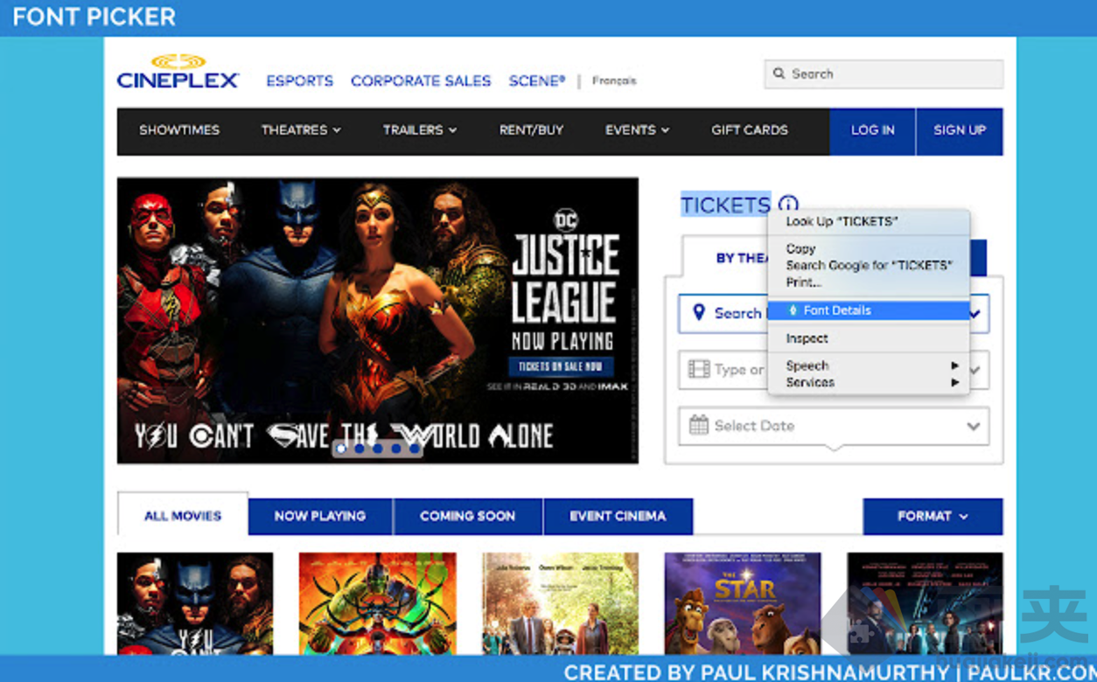Screen dimensions: 1097x682
Task: Select the last carousel dot indicator
Action: [415, 449]
